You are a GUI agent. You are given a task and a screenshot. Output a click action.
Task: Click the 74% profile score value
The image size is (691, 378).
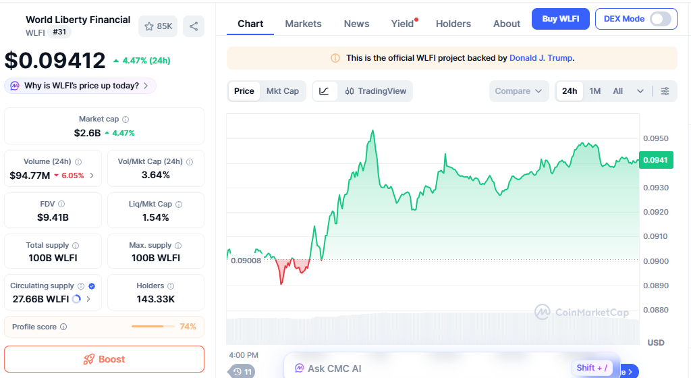tap(188, 327)
